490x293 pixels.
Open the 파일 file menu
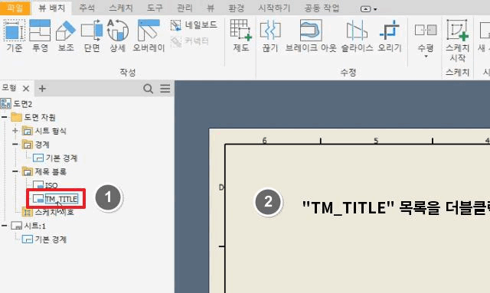point(15,8)
